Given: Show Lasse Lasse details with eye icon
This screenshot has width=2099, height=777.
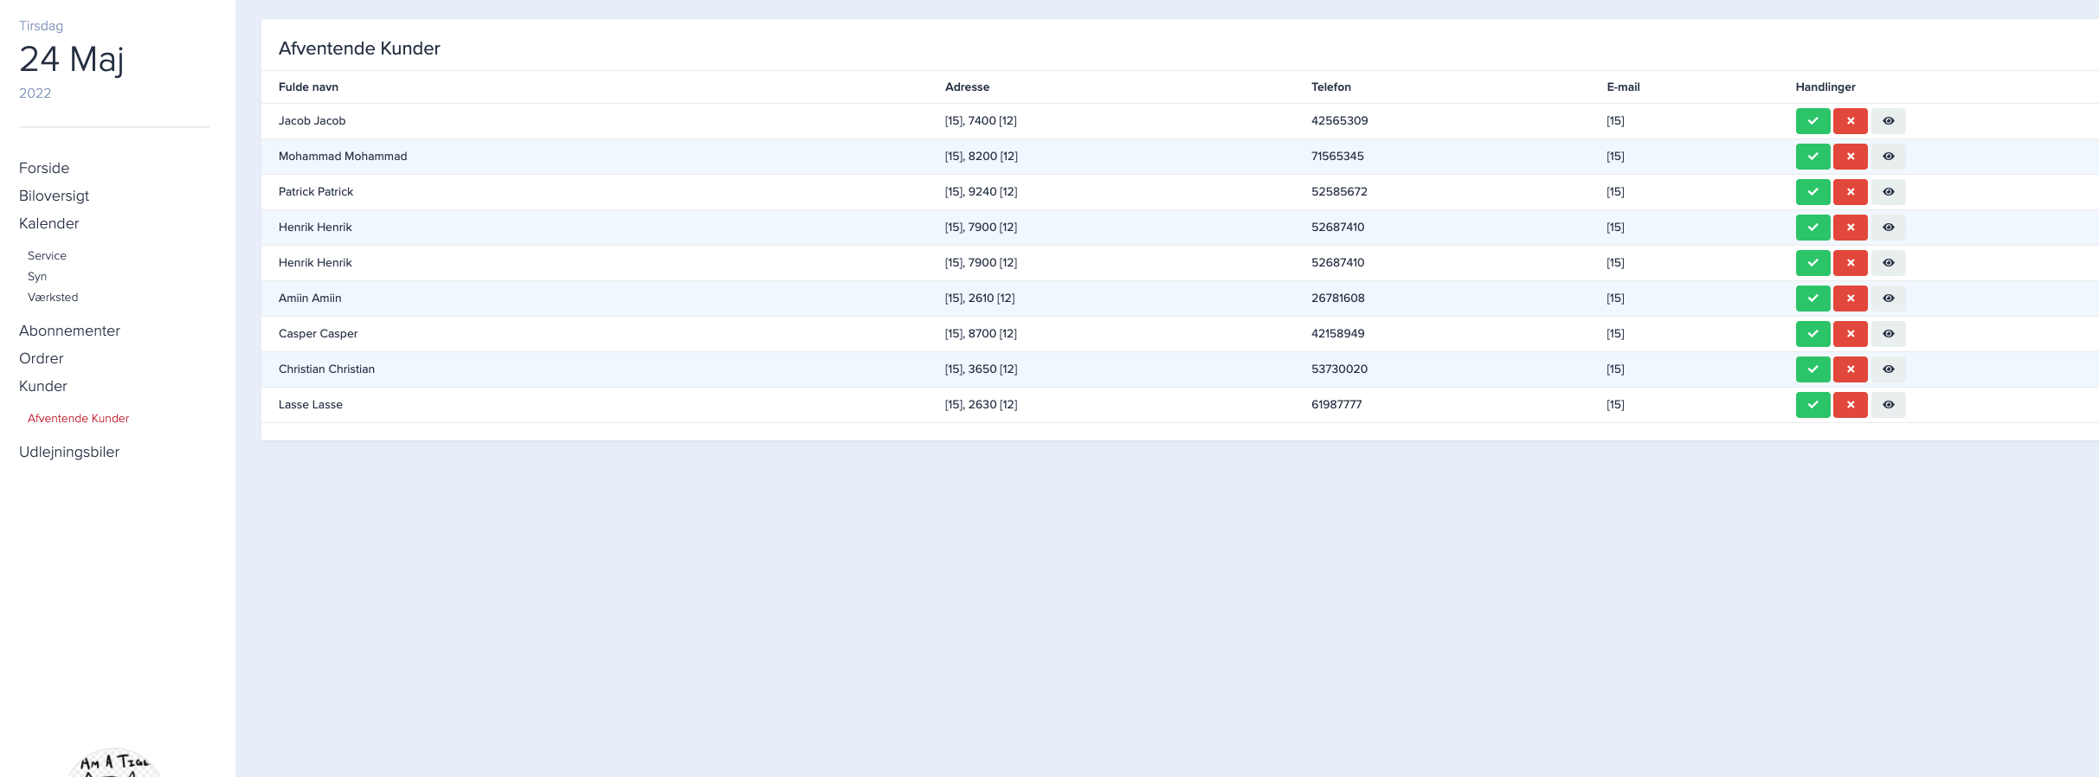Looking at the screenshot, I should 1888,405.
